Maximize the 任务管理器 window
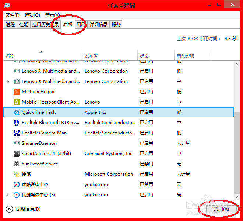 (219, 4)
